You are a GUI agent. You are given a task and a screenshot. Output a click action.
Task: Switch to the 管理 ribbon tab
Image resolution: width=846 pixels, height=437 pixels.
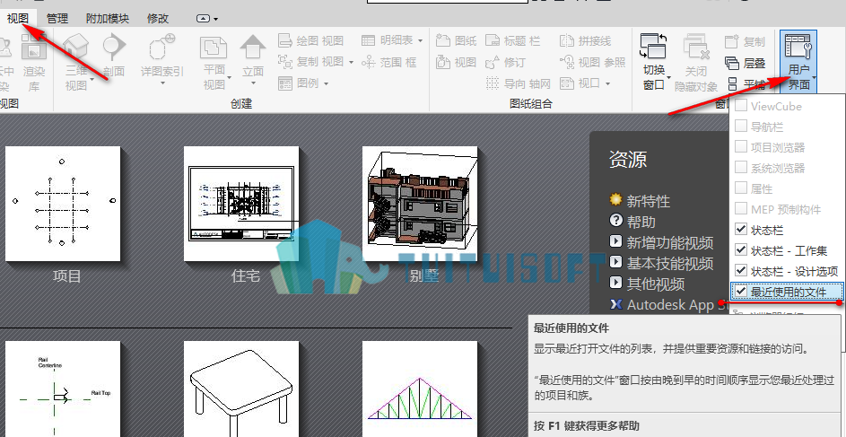click(x=57, y=18)
